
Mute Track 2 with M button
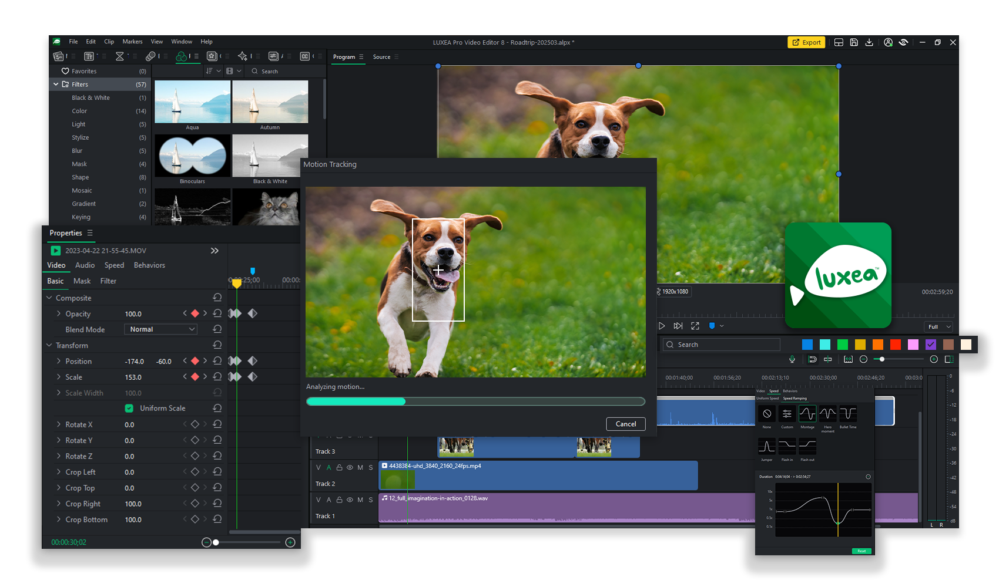pyautogui.click(x=360, y=468)
